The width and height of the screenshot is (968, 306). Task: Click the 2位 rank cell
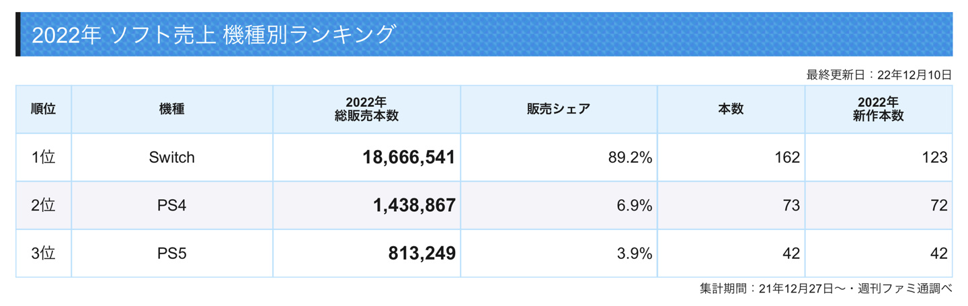point(44,206)
